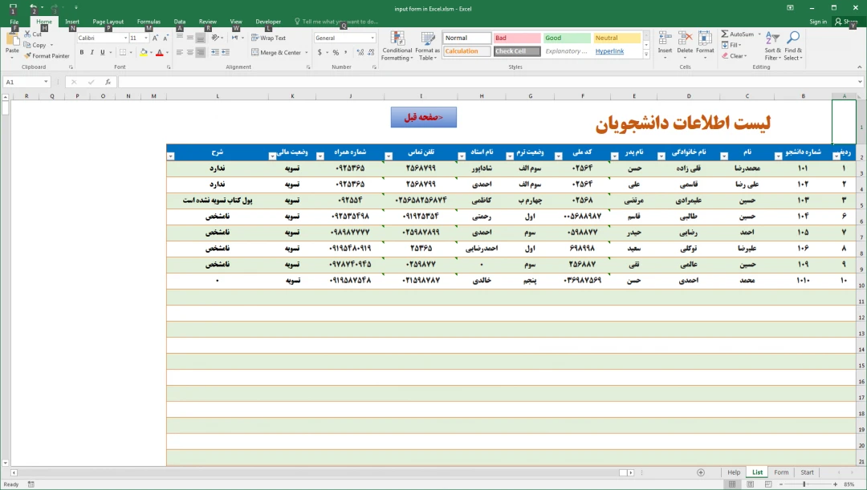Open filter dropdown for وضعیت مالی column
Image resolution: width=867 pixels, height=490 pixels.
point(272,156)
